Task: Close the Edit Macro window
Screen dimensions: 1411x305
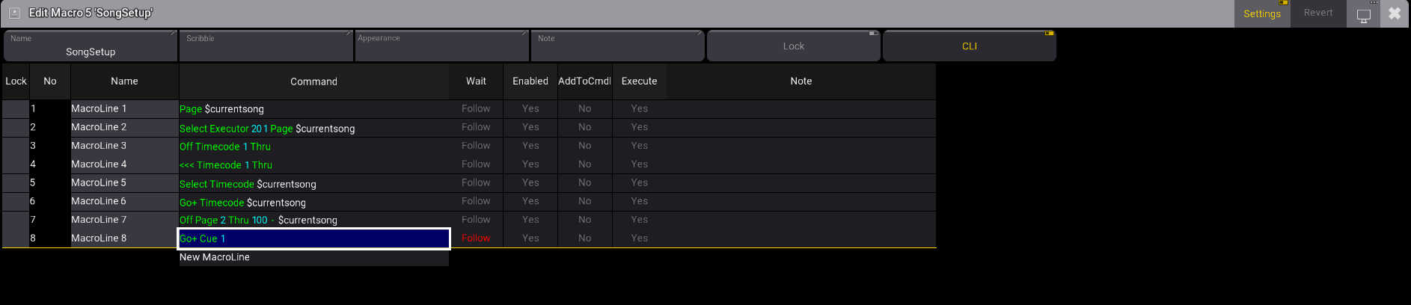Action: (x=1395, y=13)
